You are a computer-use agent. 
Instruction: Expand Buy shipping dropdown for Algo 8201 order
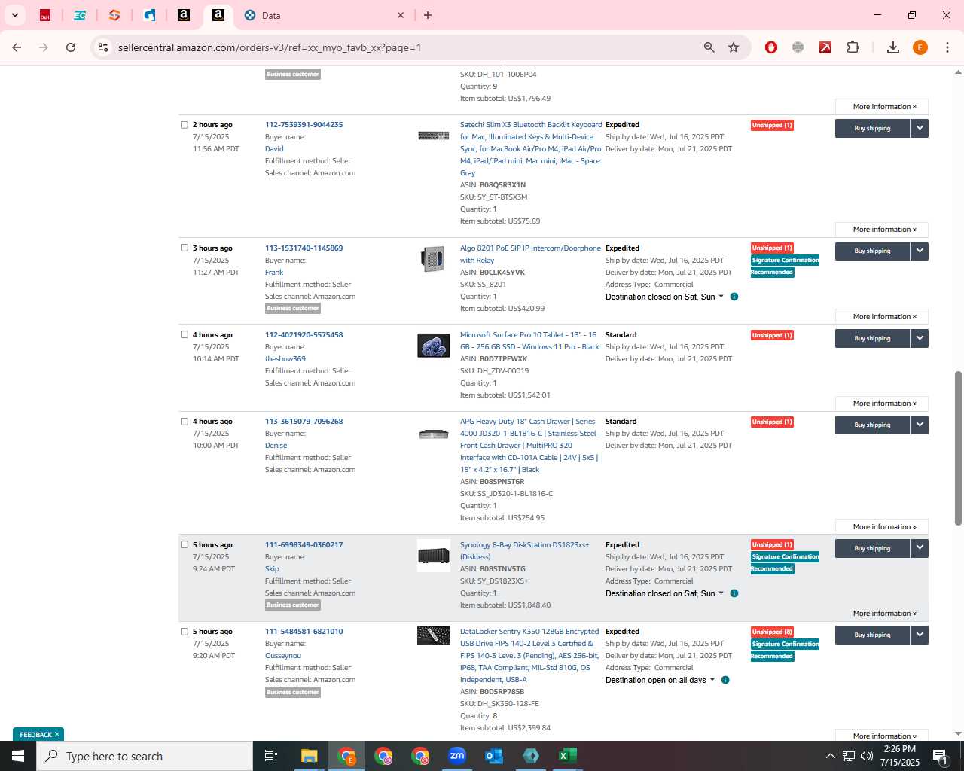[x=920, y=251]
